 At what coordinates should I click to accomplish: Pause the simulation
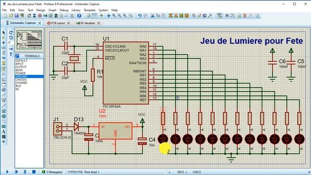coord(25,172)
